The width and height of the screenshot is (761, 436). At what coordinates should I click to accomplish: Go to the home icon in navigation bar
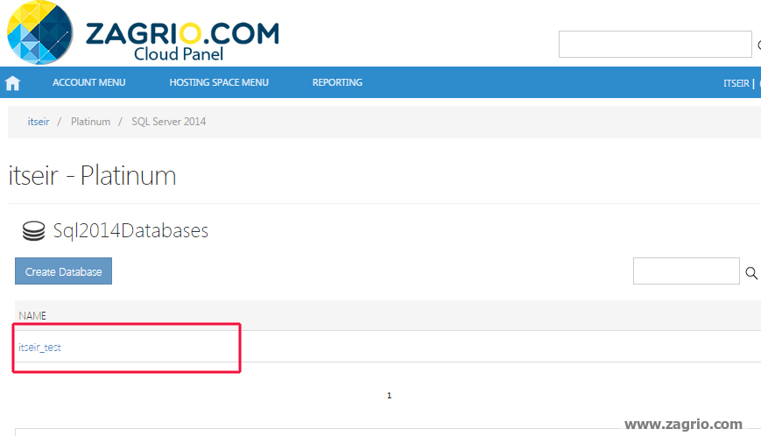point(12,83)
